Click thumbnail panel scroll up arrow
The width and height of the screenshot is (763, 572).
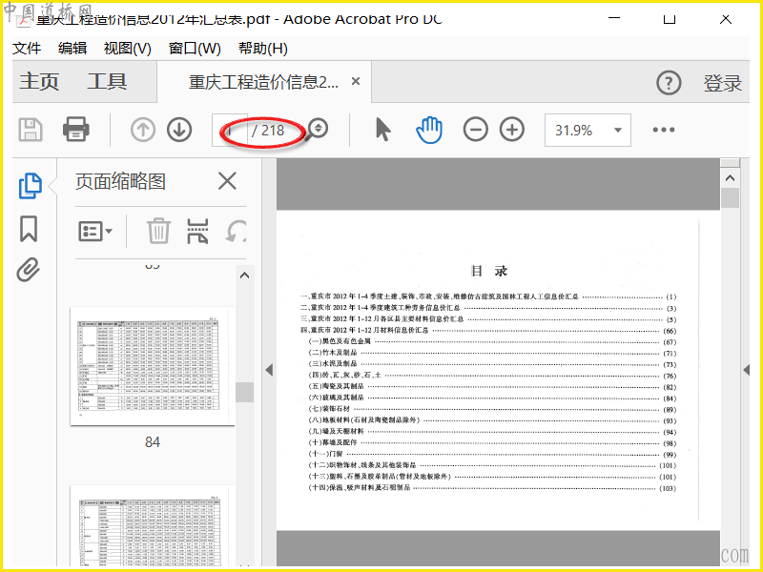pyautogui.click(x=244, y=276)
